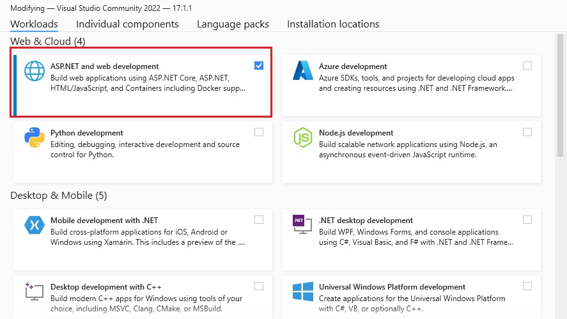Viewport: 567px width, 319px height.
Task: Click the 'Web & Cloud (4)' section heading
Action: pyautogui.click(x=48, y=41)
